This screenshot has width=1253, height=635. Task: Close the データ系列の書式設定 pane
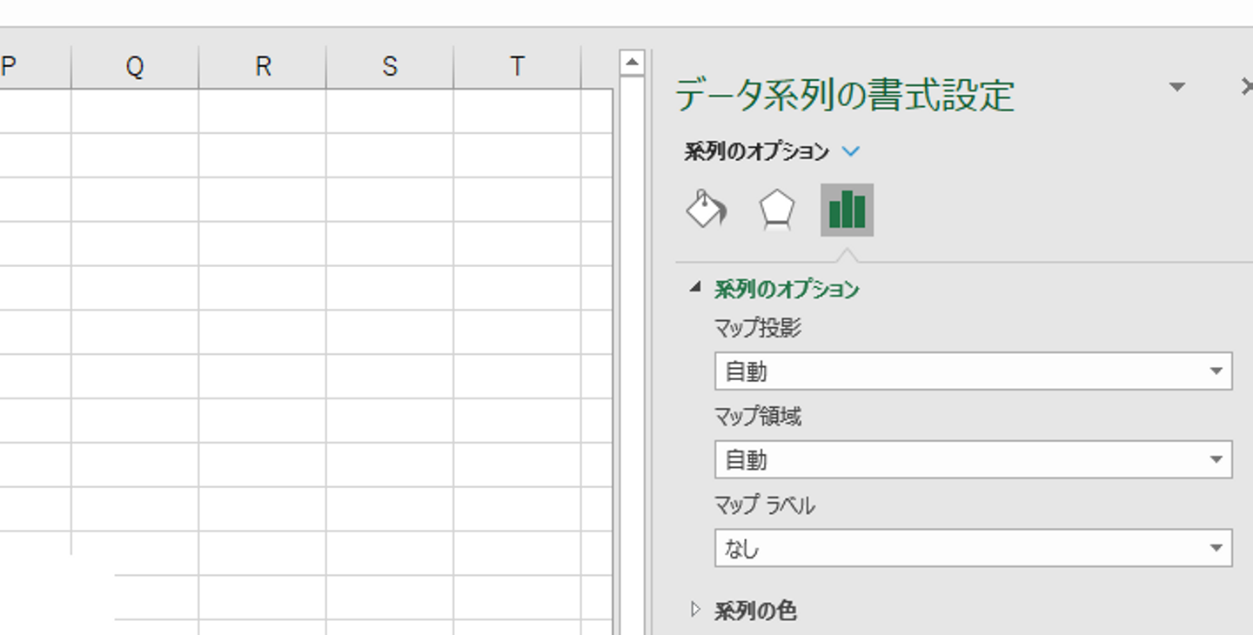point(1245,87)
